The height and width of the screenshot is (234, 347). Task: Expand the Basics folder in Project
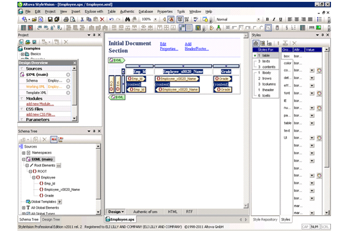pos(22,54)
